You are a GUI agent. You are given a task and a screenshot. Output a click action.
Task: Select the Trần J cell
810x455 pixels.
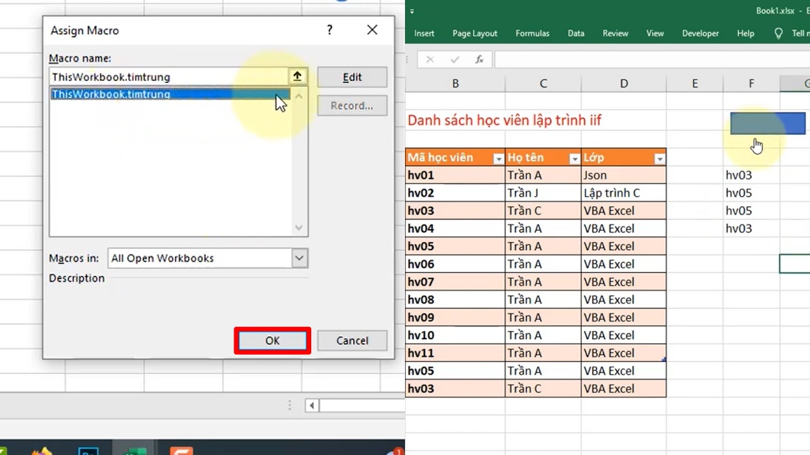click(543, 193)
